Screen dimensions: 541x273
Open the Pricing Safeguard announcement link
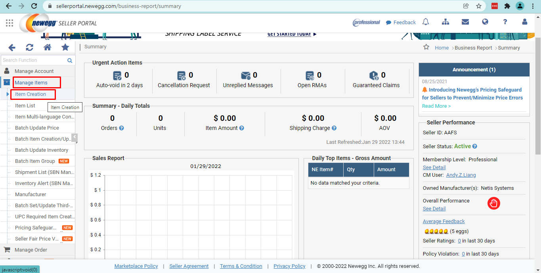click(x=472, y=94)
